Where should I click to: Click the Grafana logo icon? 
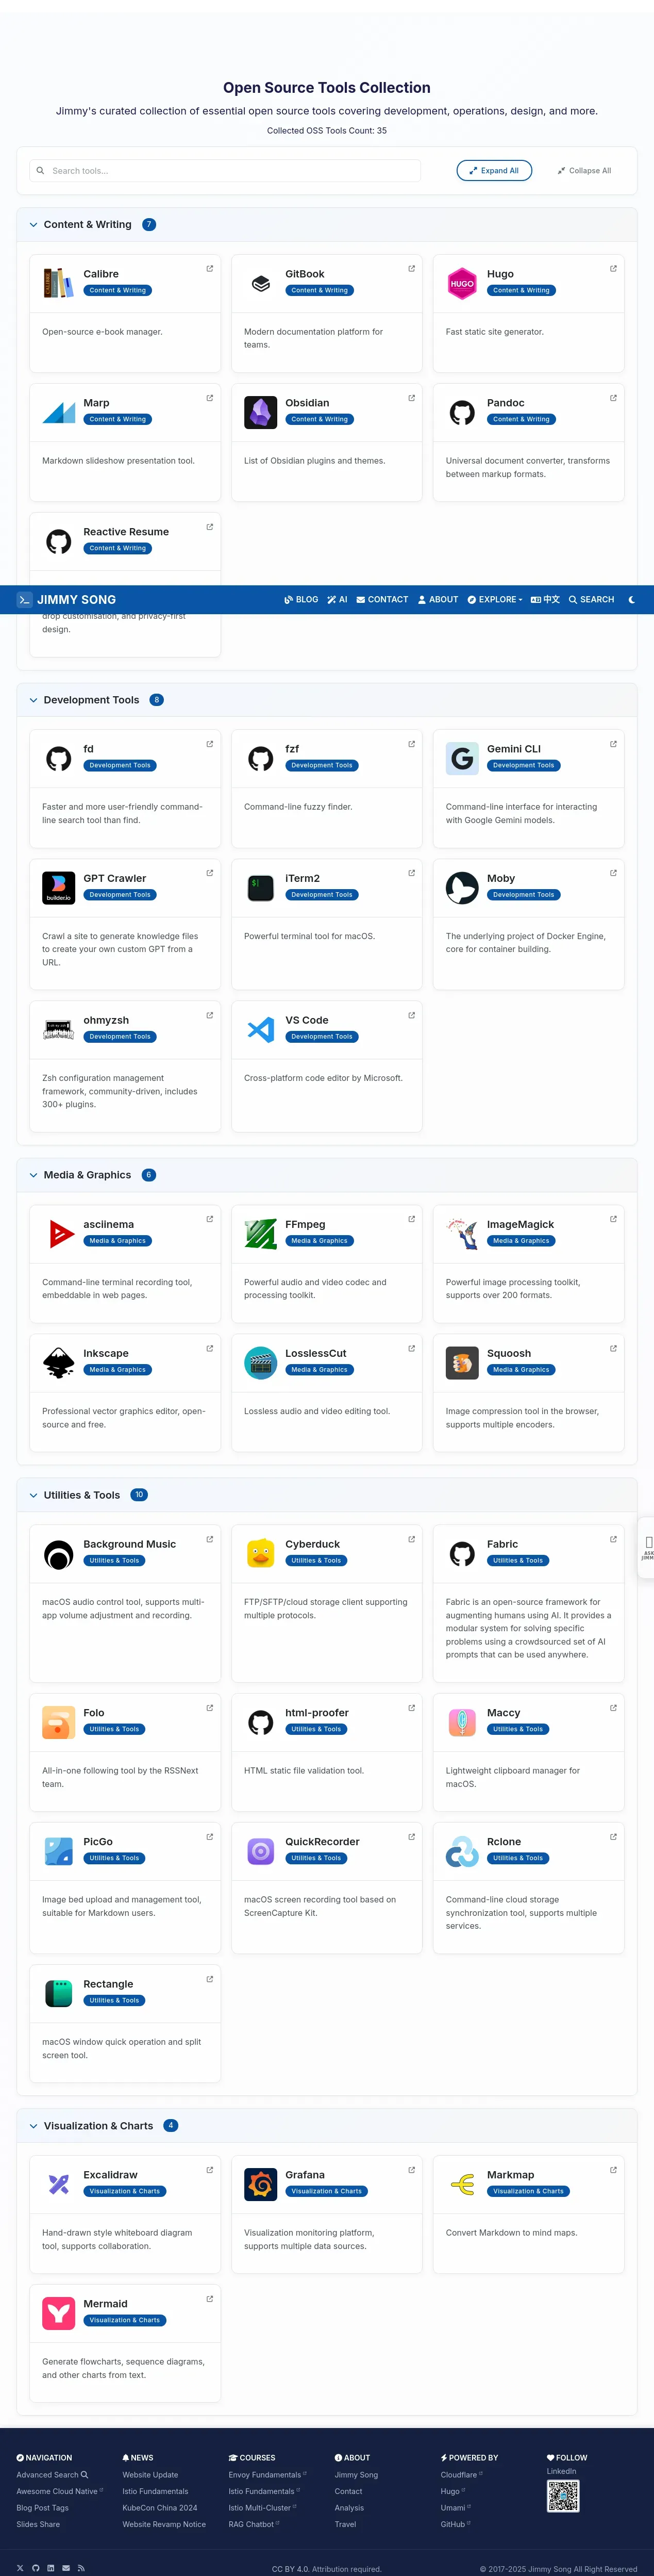260,2184
